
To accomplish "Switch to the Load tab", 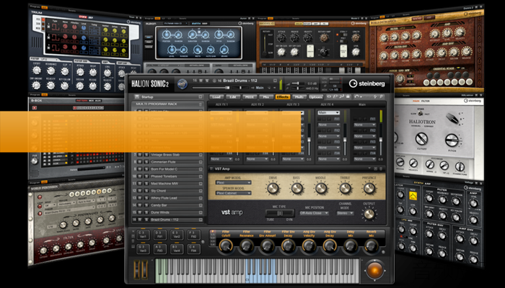I will [x=216, y=96].
